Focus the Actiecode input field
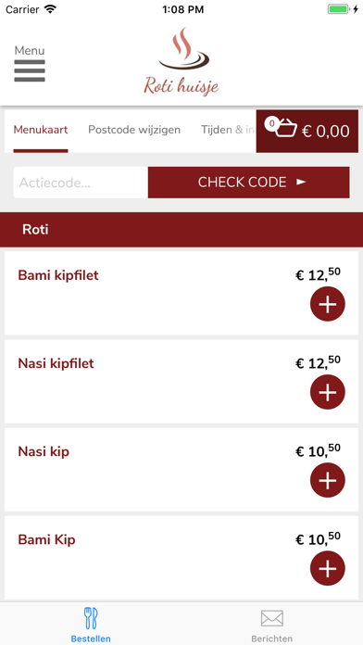This screenshot has height=645, width=363. 81,183
